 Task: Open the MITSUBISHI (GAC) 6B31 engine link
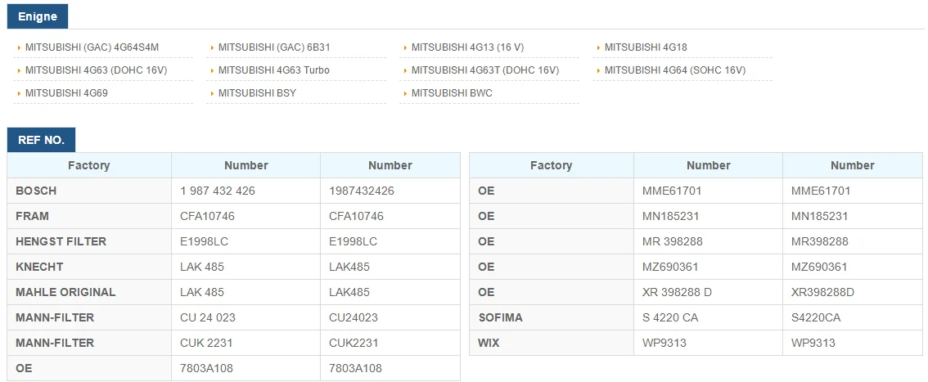coord(274,47)
